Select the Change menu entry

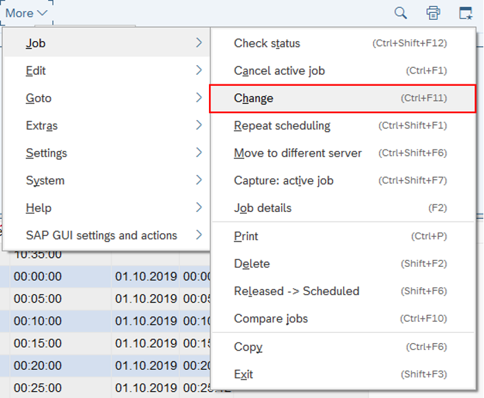343,98
